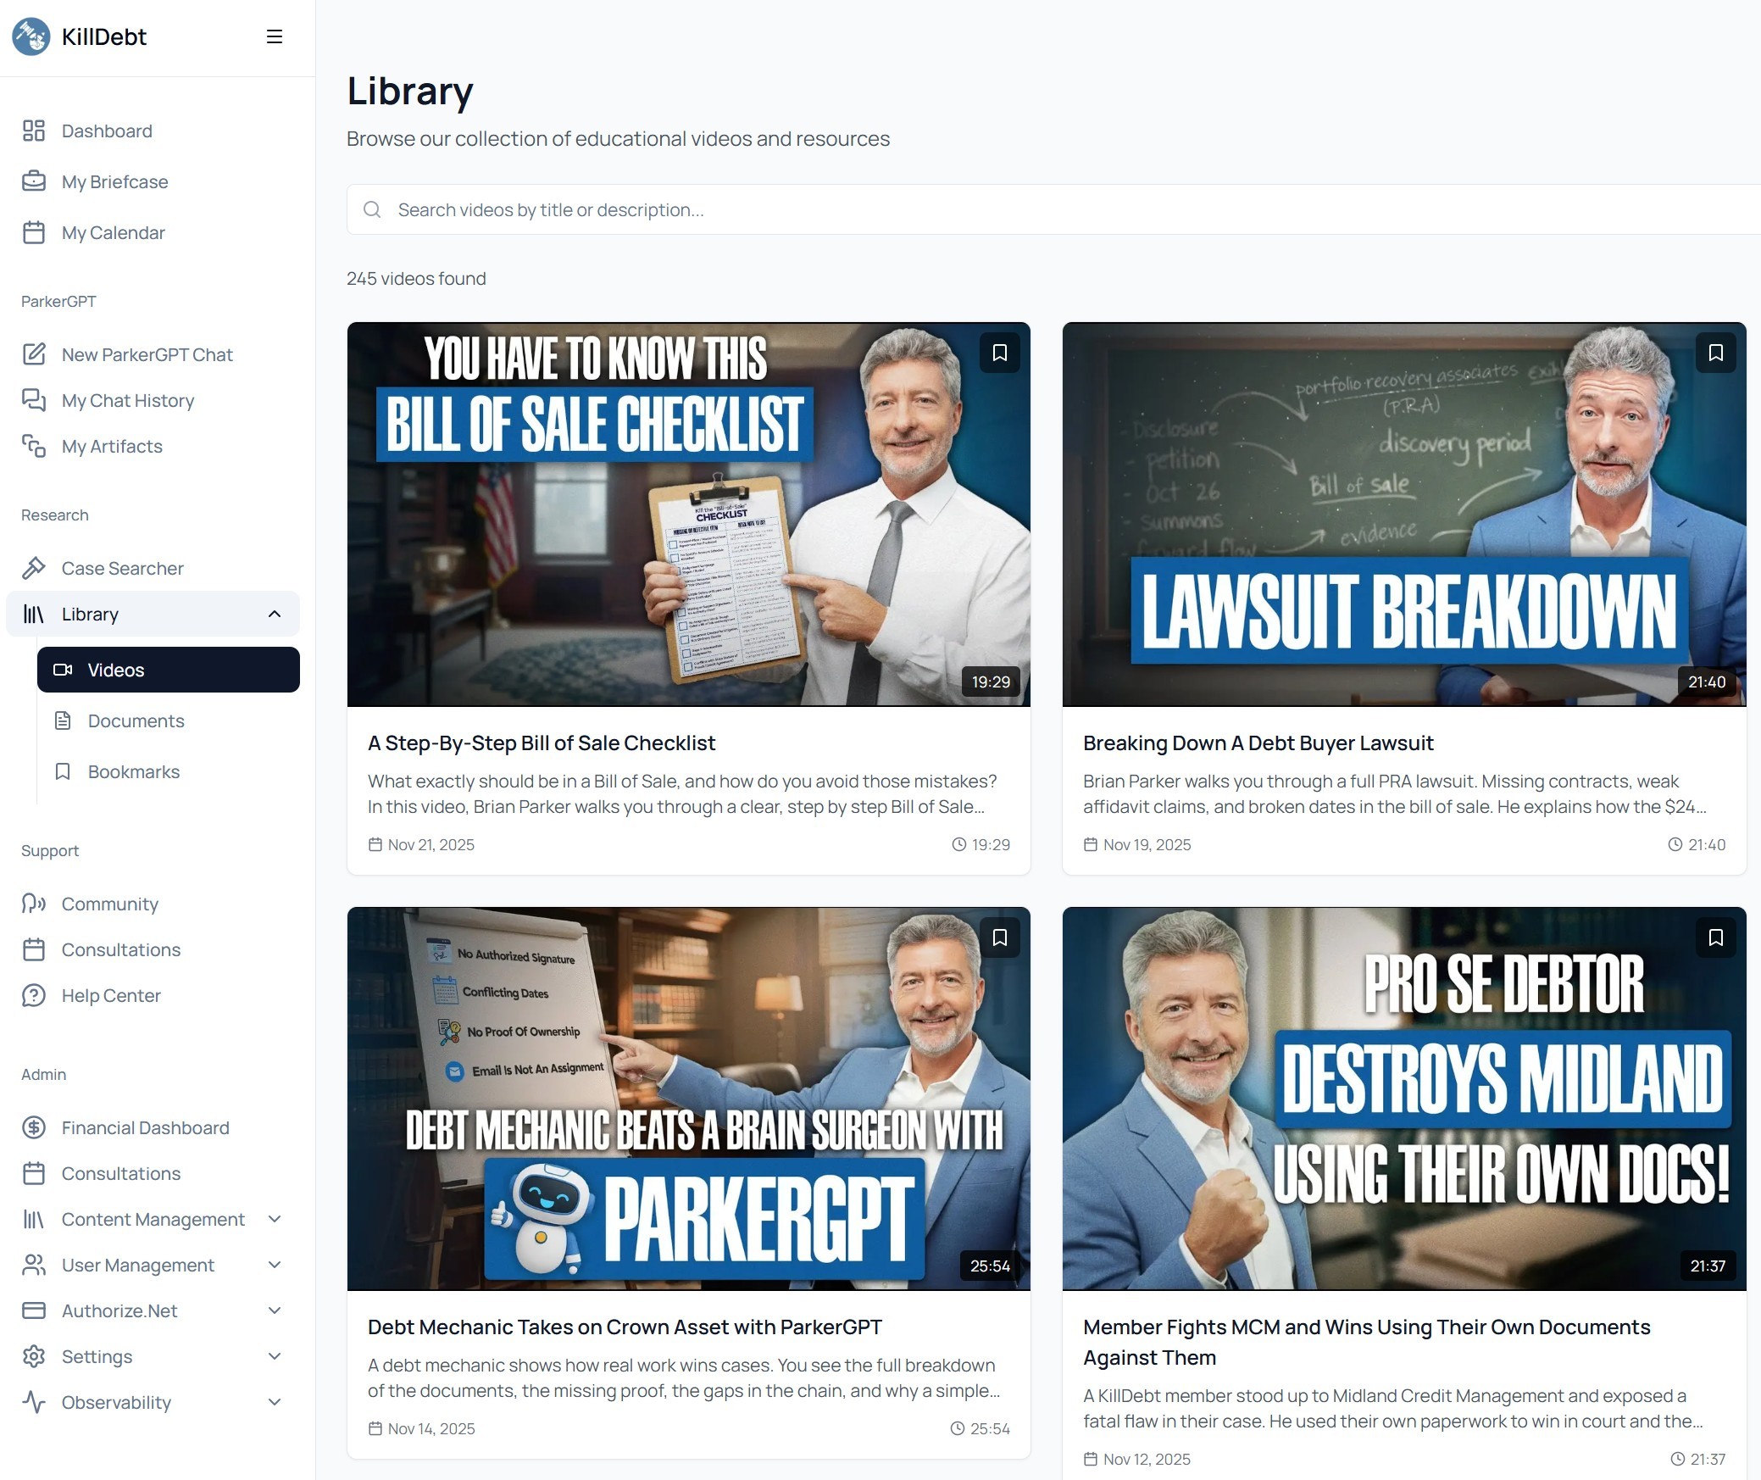
Task: Open the Bookmarks library section
Action: 133,771
